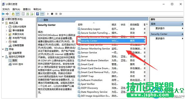
Task: Select 设备管理器 in the tree
Action: pyautogui.click(x=18, y=45)
